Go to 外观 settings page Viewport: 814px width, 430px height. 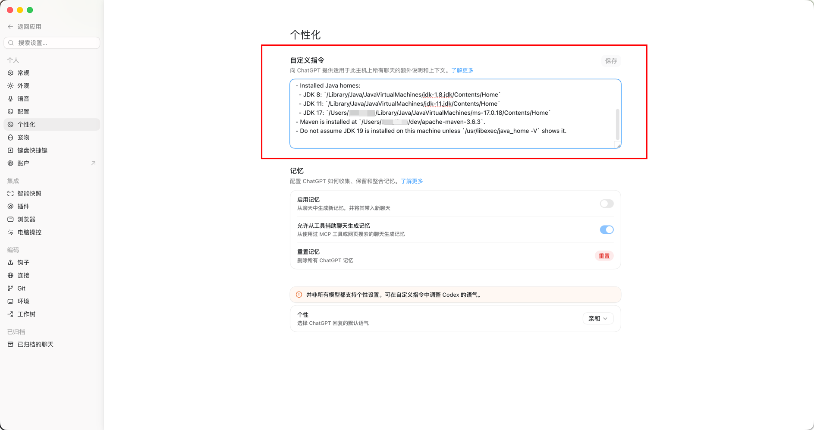tap(52, 86)
